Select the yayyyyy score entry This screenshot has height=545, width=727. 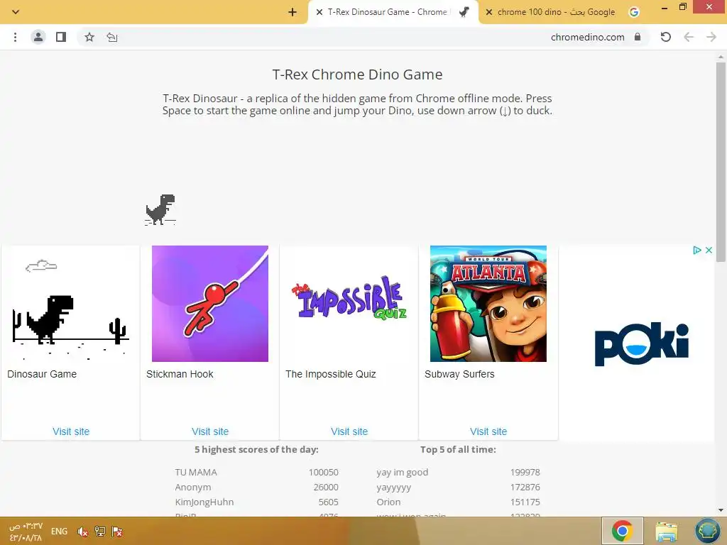click(458, 487)
